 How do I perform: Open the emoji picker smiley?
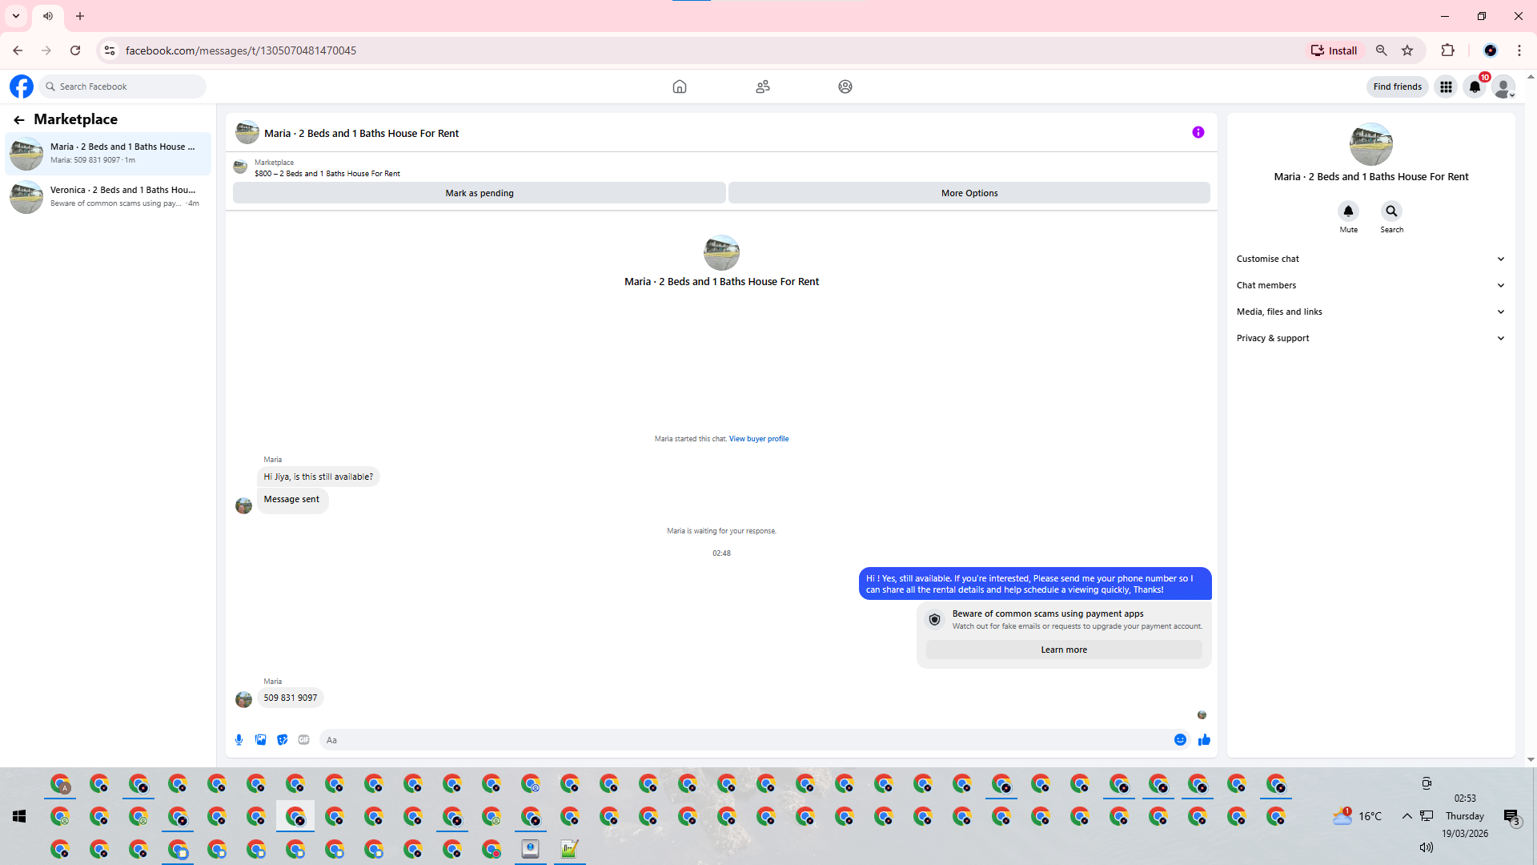[1180, 740]
